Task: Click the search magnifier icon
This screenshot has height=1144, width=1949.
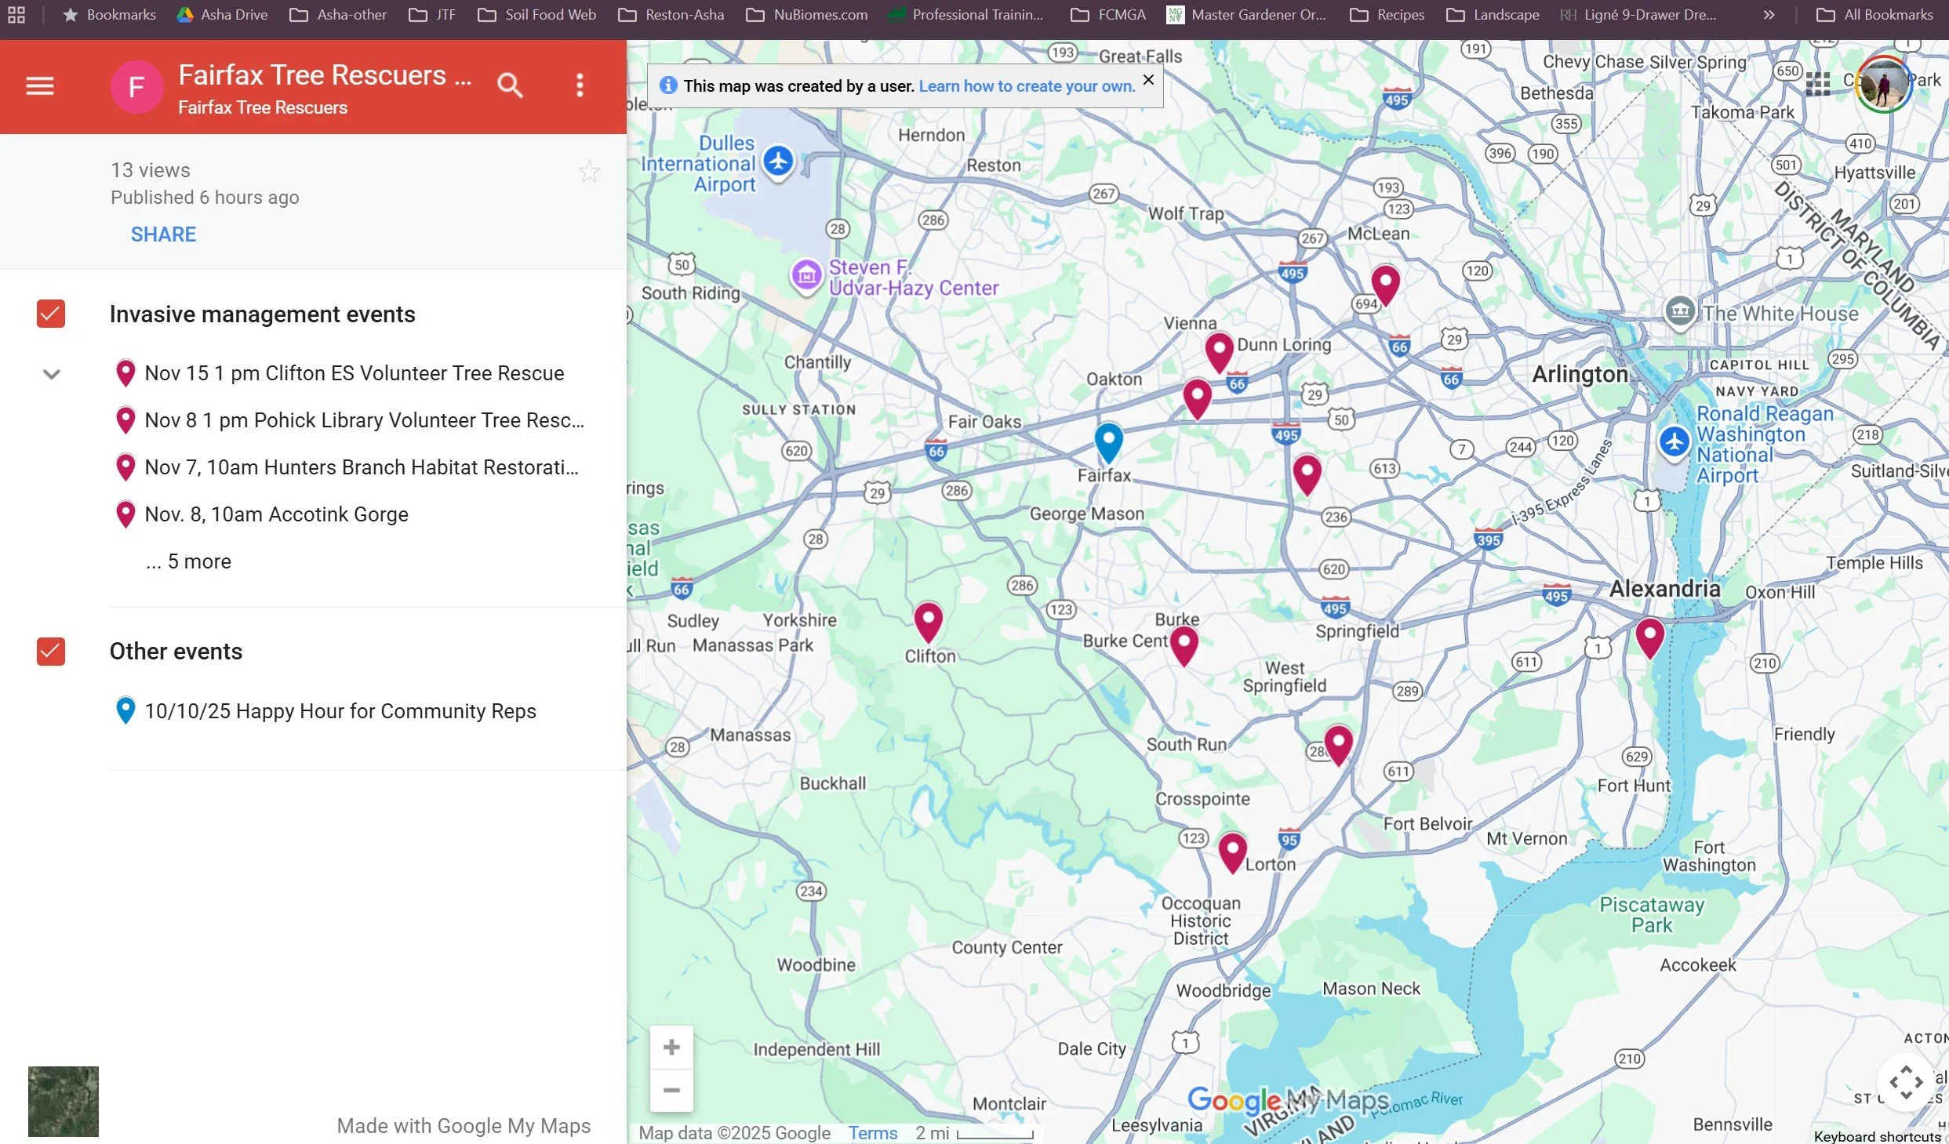Action: coord(510,85)
